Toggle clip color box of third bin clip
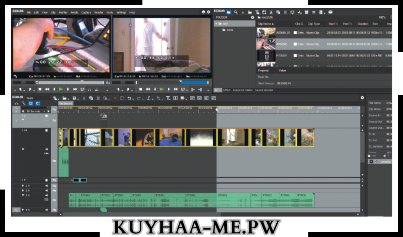The image size is (403, 237). pyautogui.click(x=295, y=55)
